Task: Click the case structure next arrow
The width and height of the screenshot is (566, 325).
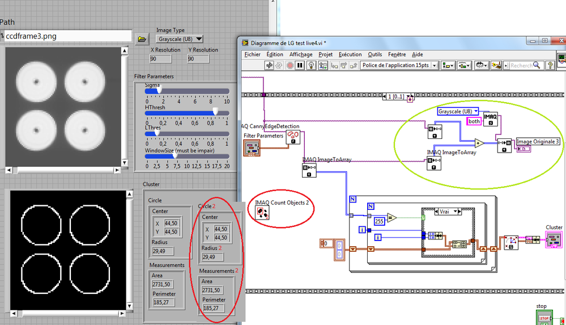Action: coord(459,212)
